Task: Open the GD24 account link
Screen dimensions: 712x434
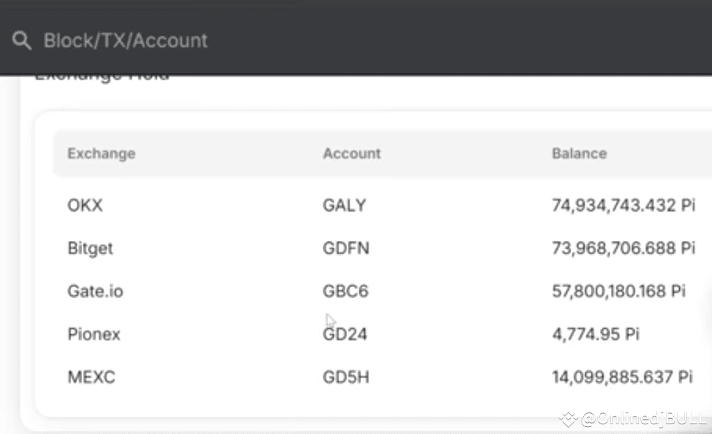Action: [x=345, y=334]
